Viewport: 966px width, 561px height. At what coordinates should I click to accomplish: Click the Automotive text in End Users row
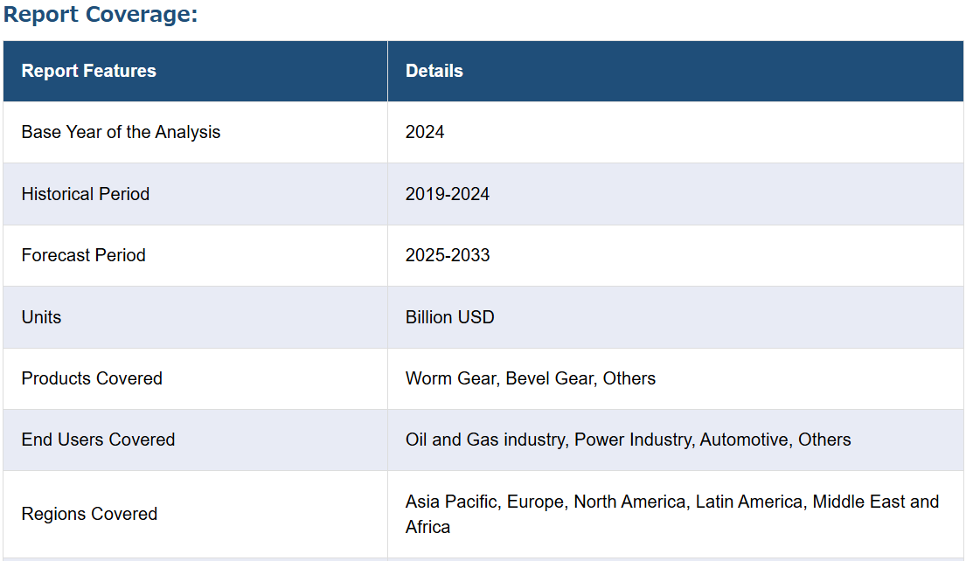pyautogui.click(x=744, y=440)
